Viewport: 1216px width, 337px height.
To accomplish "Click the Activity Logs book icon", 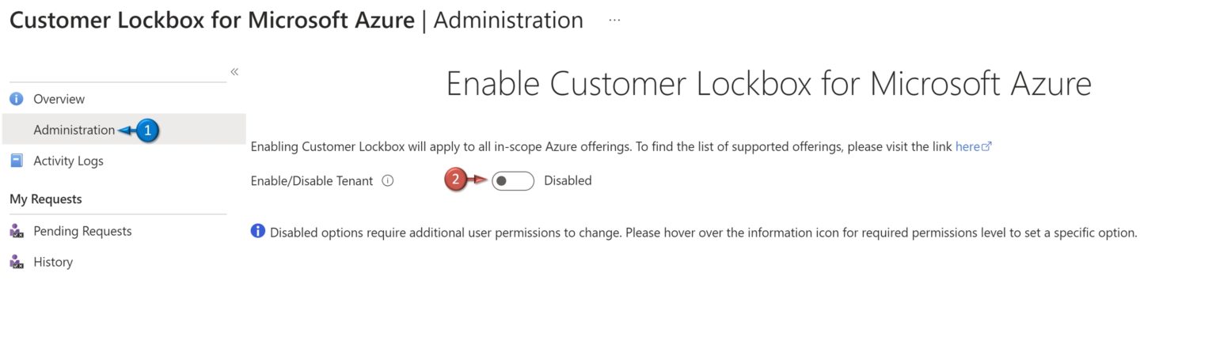I will [x=16, y=161].
